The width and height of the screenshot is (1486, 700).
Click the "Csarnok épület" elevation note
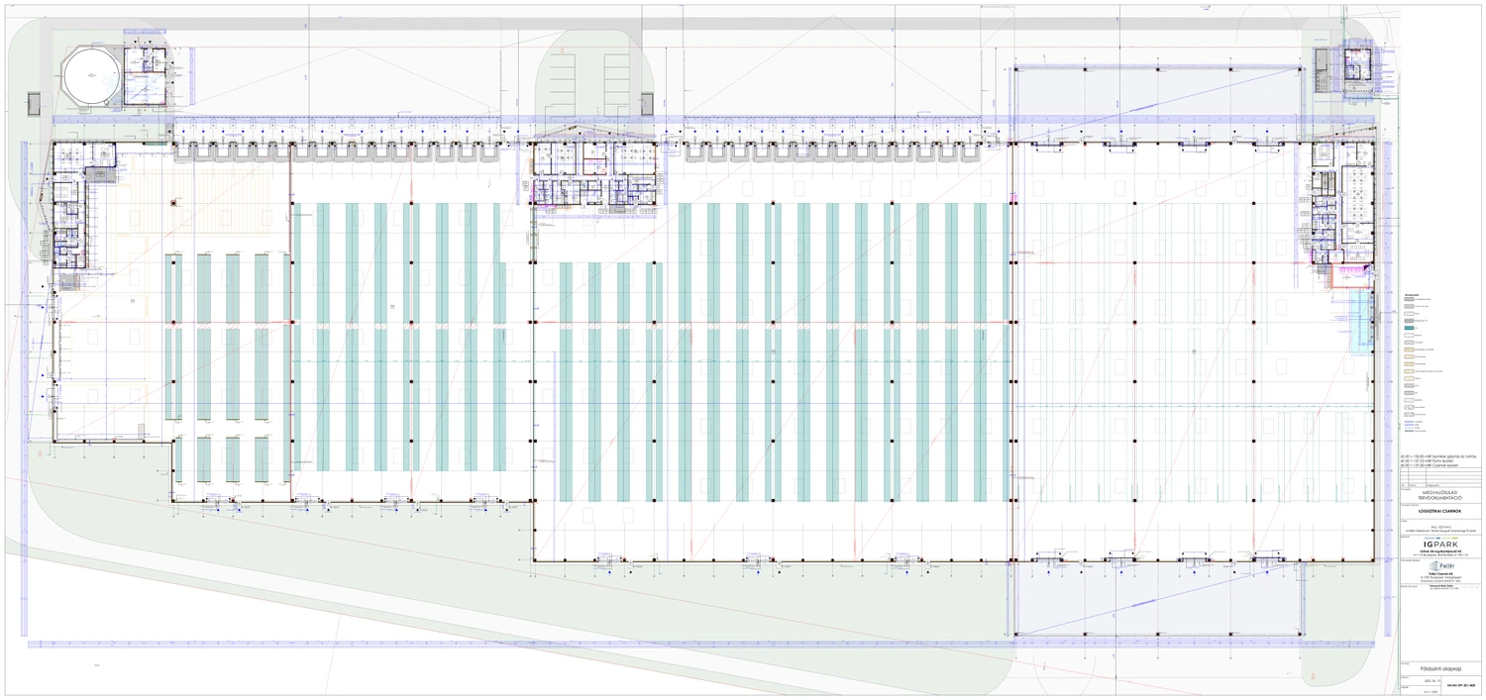pyautogui.click(x=1429, y=465)
